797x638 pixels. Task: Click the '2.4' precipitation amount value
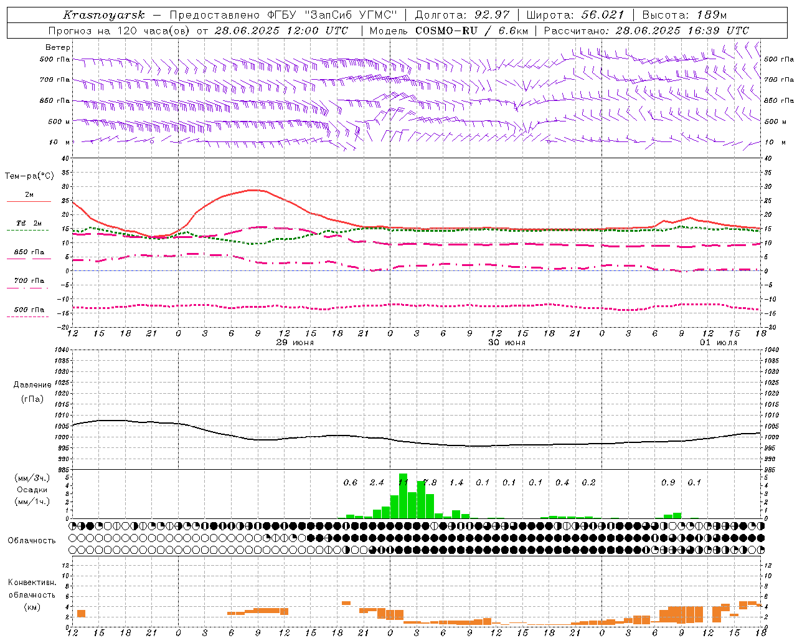click(377, 483)
